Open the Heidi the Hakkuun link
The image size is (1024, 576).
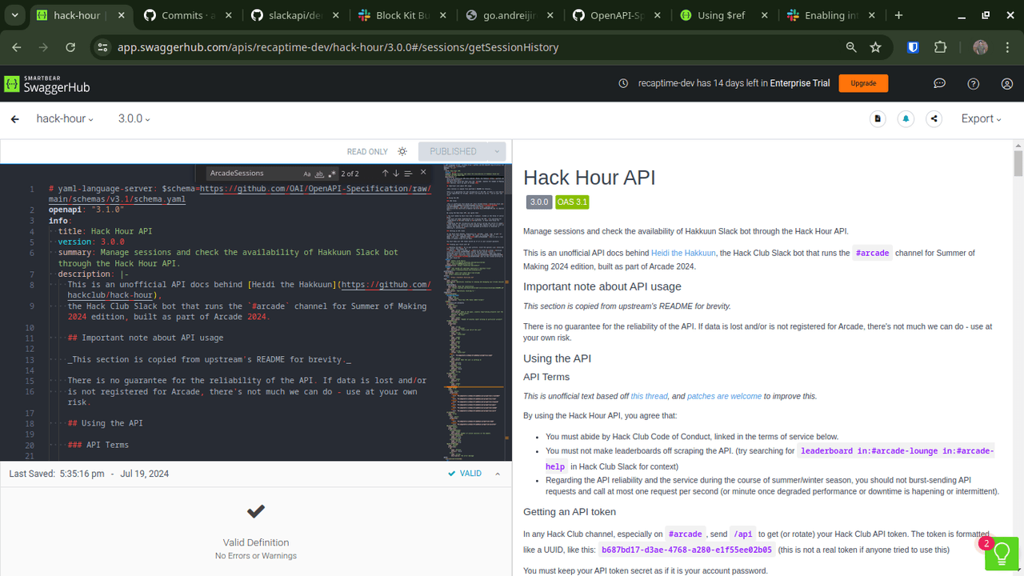tap(682, 253)
